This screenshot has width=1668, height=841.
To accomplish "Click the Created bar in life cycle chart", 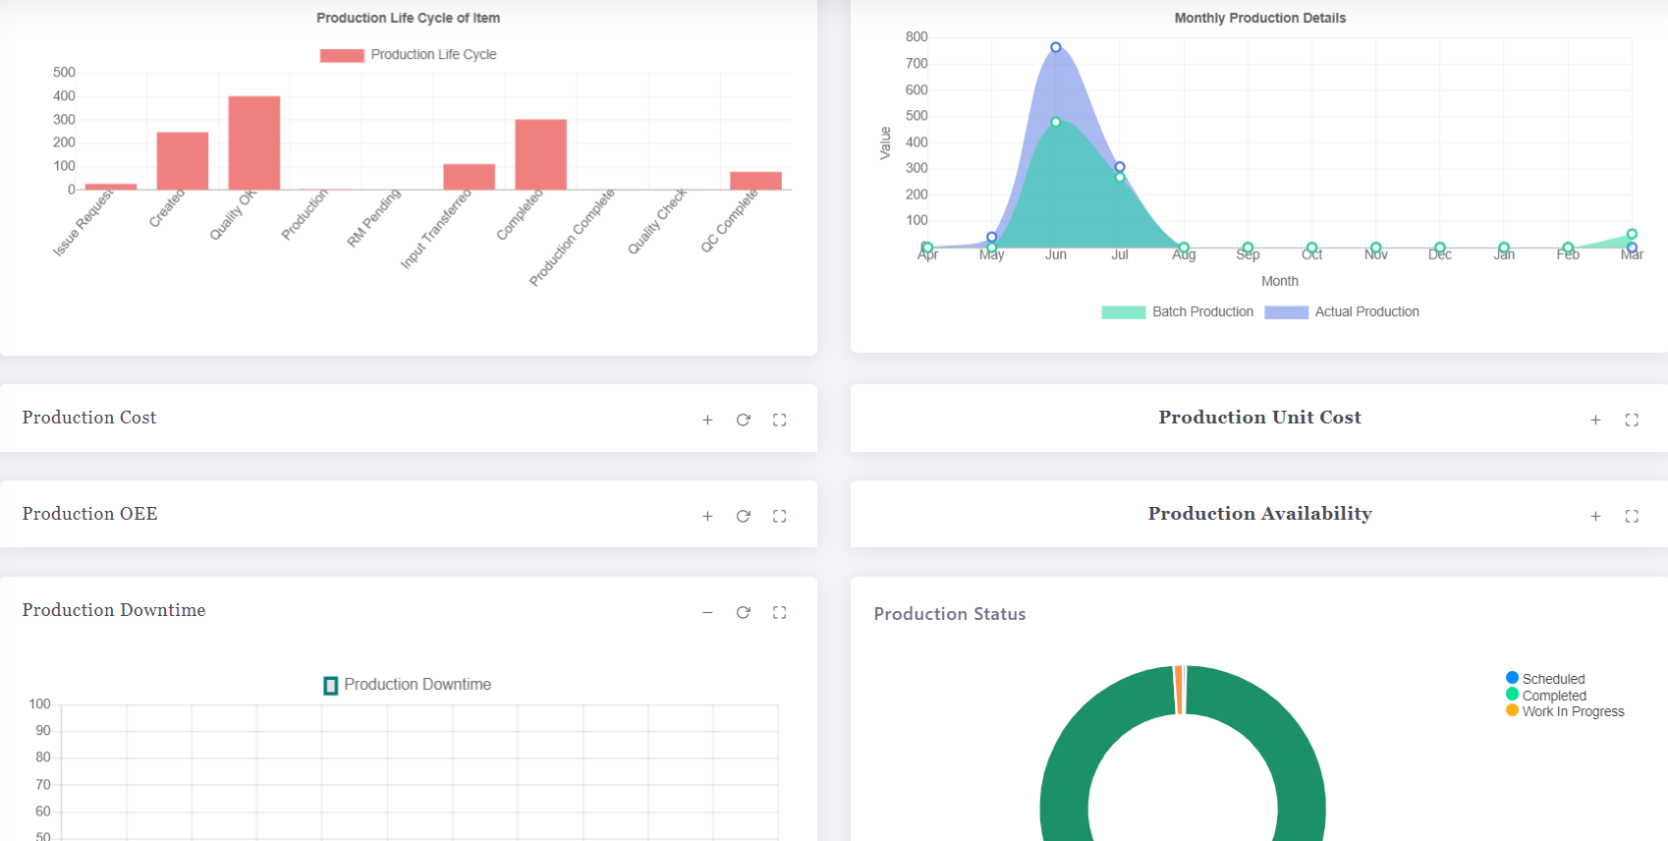I will [x=183, y=161].
